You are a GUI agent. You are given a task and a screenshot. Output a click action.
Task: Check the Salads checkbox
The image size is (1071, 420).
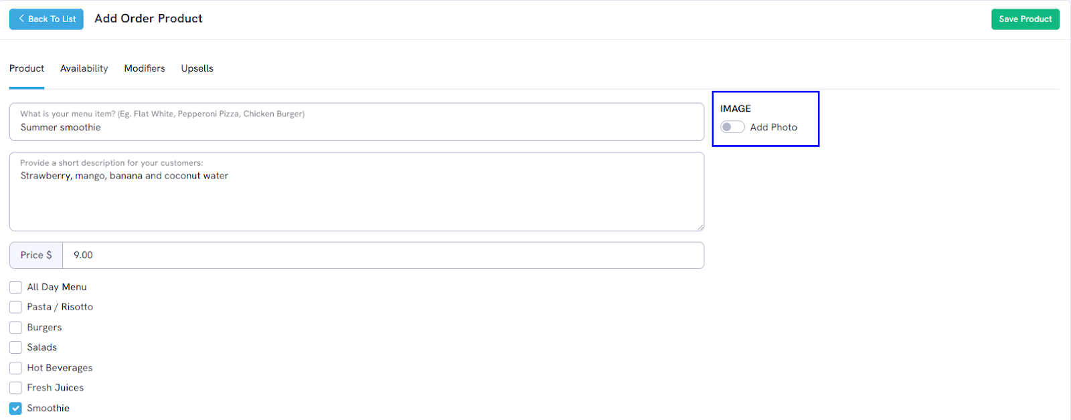[x=15, y=348]
